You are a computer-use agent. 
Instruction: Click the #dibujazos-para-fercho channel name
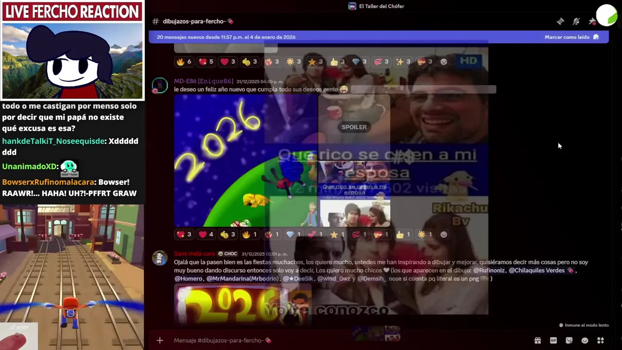[197, 21]
